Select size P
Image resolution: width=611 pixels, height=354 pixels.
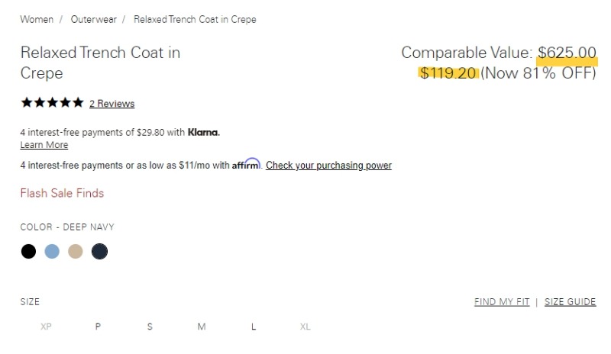click(x=98, y=327)
